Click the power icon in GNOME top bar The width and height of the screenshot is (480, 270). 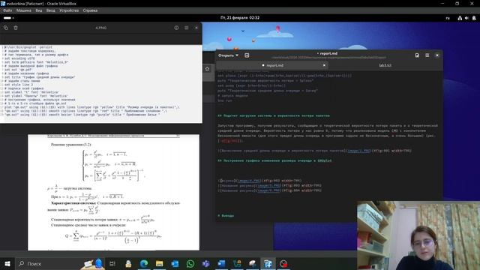point(474,18)
